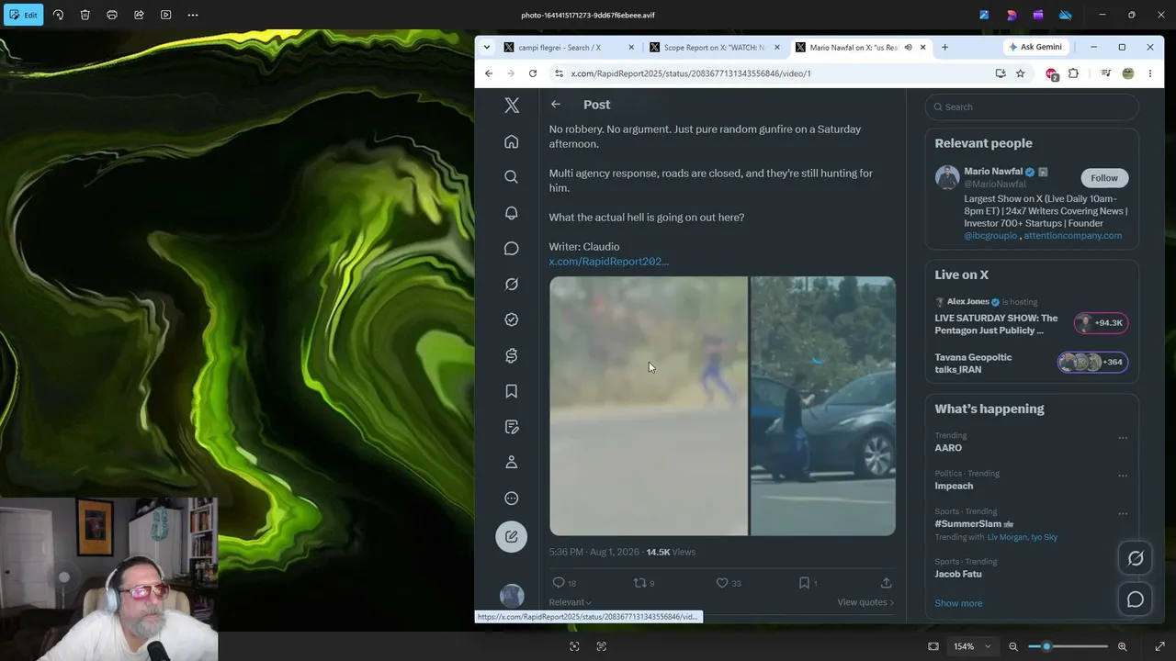The image size is (1176, 661).
Task: Reload the current X page
Action: pyautogui.click(x=533, y=73)
